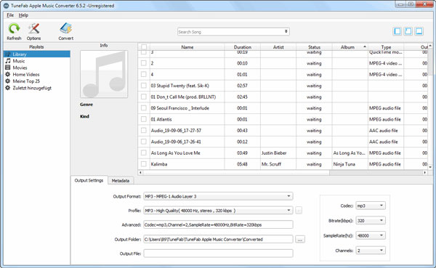This screenshot has width=436, height=268.
Task: Check the box for Audio_19-09-06_17-26-41
Action: coord(143,142)
